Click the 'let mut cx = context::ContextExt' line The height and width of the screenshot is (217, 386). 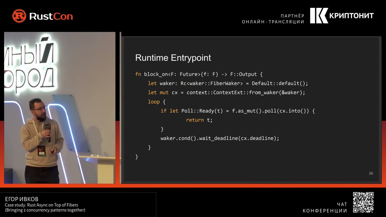point(226,93)
